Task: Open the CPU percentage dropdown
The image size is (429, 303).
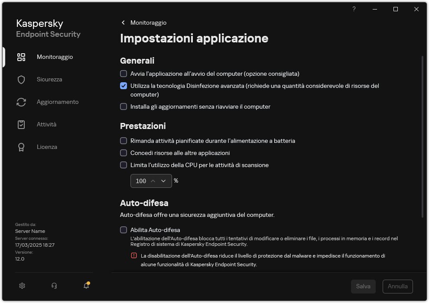Action: pyautogui.click(x=163, y=181)
